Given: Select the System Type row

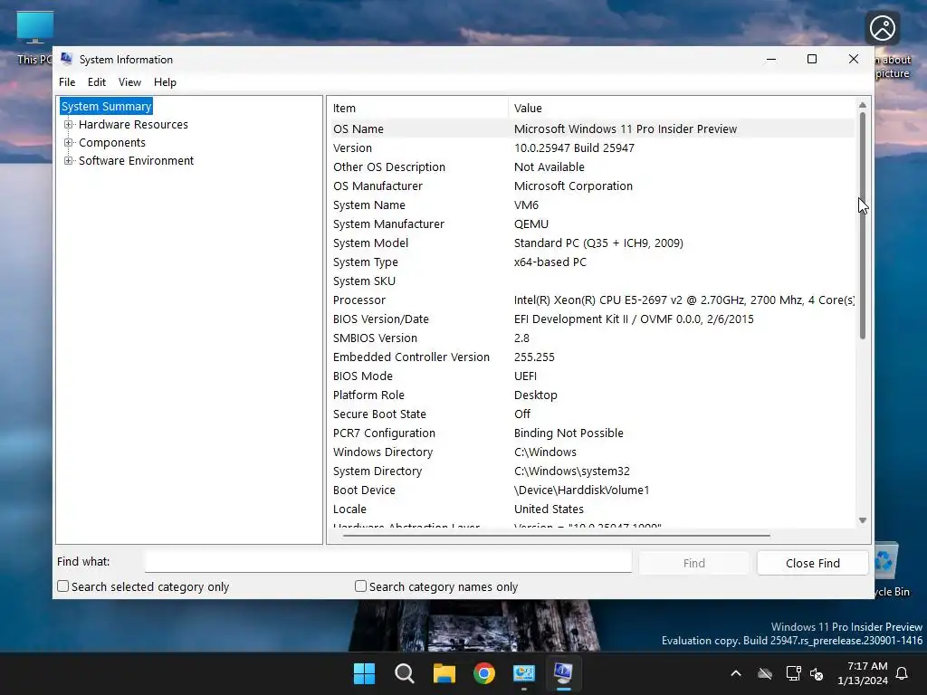Looking at the screenshot, I should pyautogui.click(x=593, y=262).
